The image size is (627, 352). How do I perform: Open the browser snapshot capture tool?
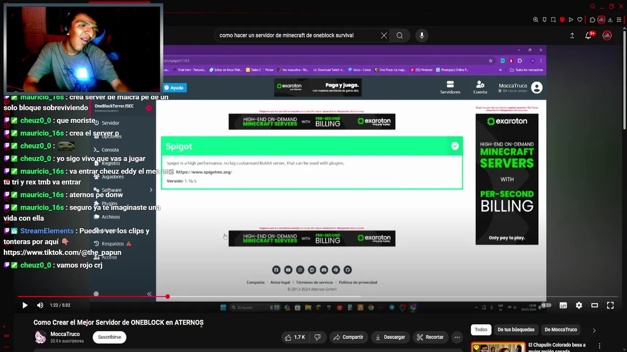553,20
